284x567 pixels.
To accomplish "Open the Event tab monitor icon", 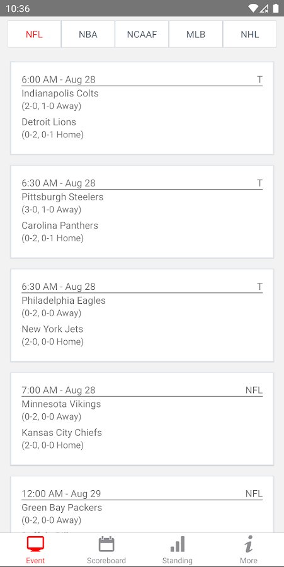I will pyautogui.click(x=35, y=544).
